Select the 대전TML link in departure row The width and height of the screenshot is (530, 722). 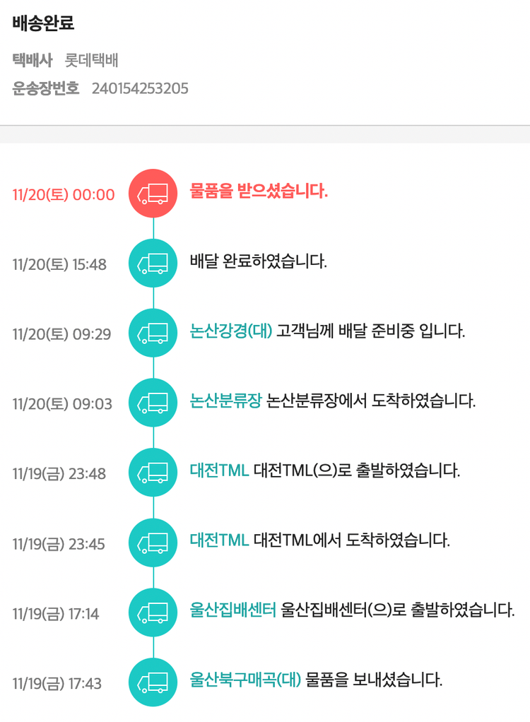219,470
